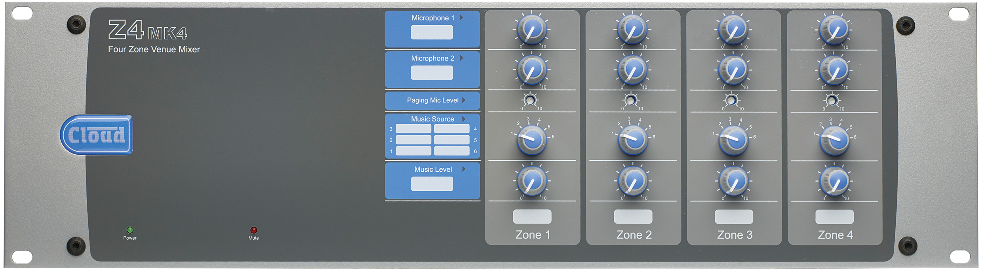The height and width of the screenshot is (271, 982).
Task: Click the Microphone 1 blank label field
Action: click(x=432, y=32)
